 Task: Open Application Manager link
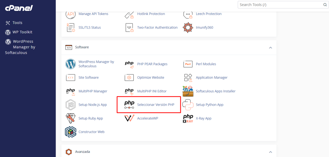(x=212, y=78)
